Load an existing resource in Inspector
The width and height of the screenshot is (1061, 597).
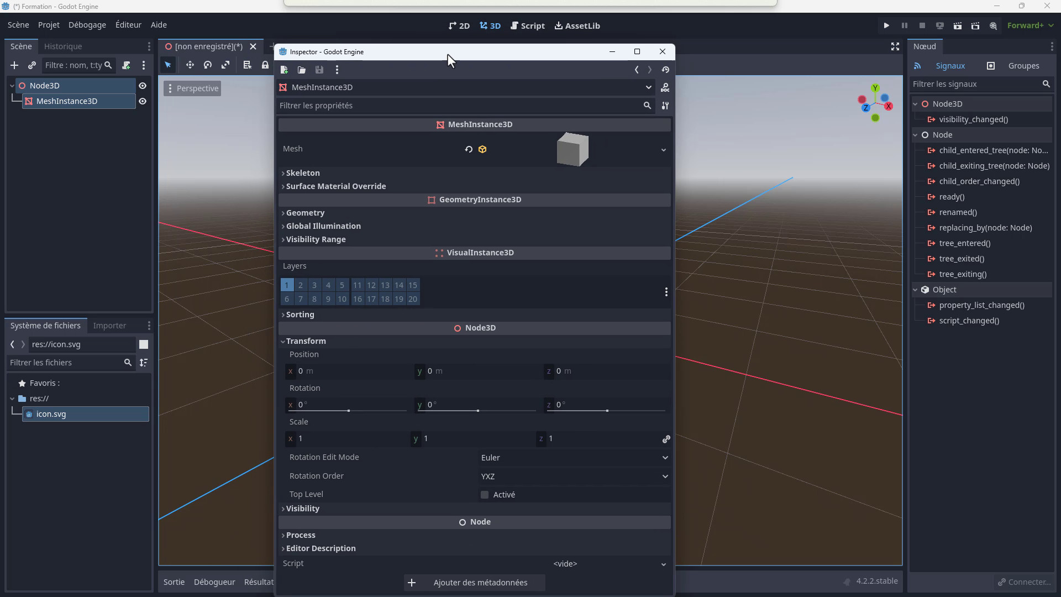(x=302, y=70)
